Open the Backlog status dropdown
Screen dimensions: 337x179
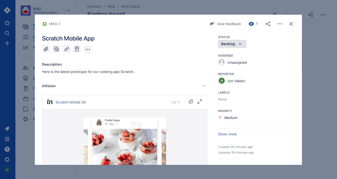coord(232,44)
